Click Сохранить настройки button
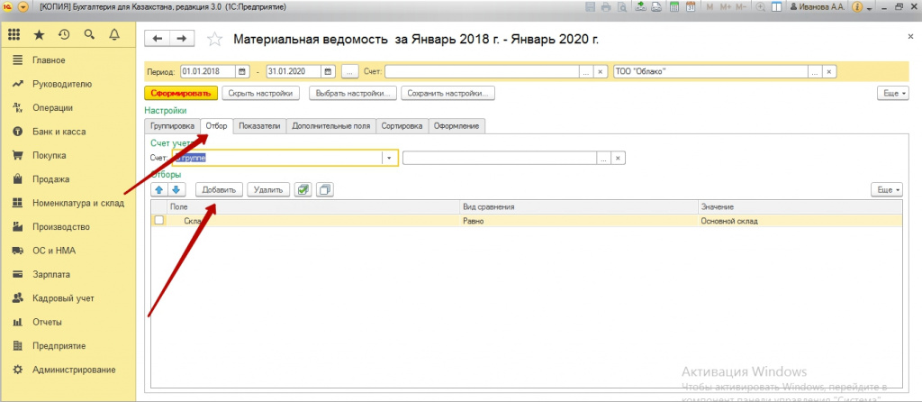Screen dimensions: 922x402 448,93
